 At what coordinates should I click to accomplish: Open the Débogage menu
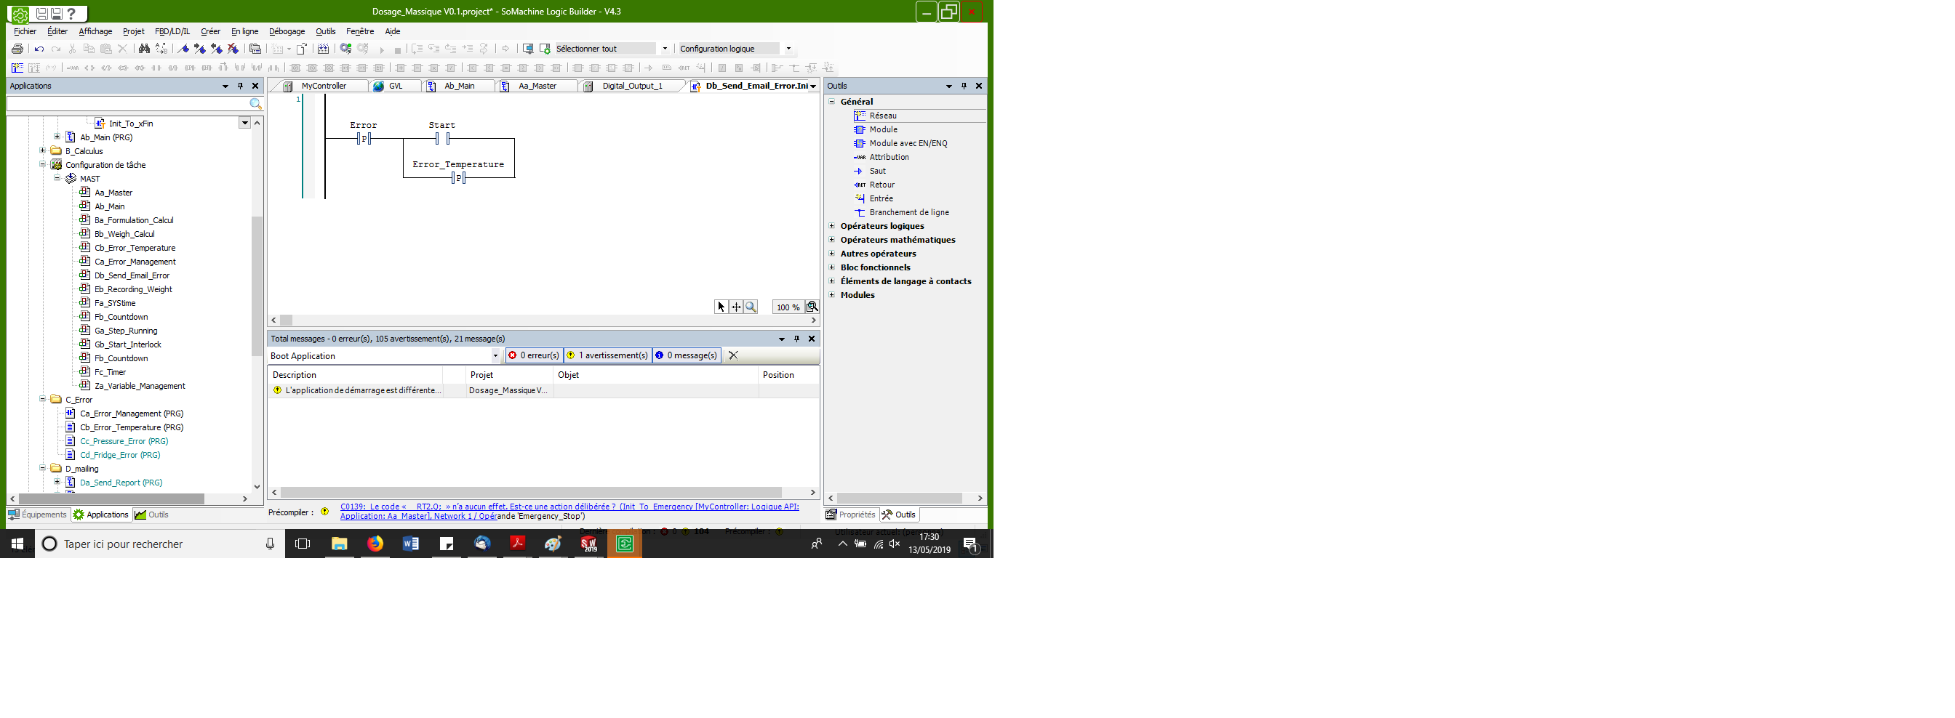tap(287, 31)
